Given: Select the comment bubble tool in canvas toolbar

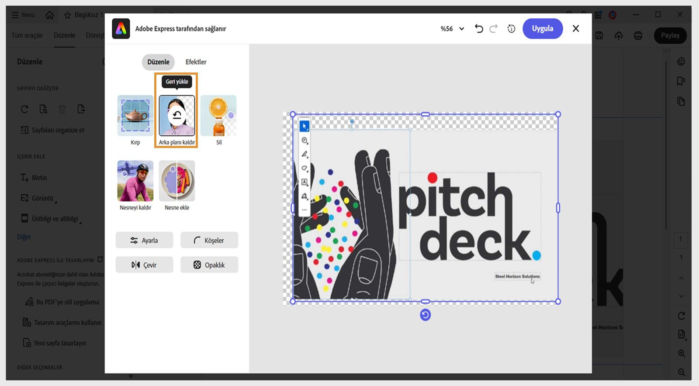Looking at the screenshot, I should [305, 141].
